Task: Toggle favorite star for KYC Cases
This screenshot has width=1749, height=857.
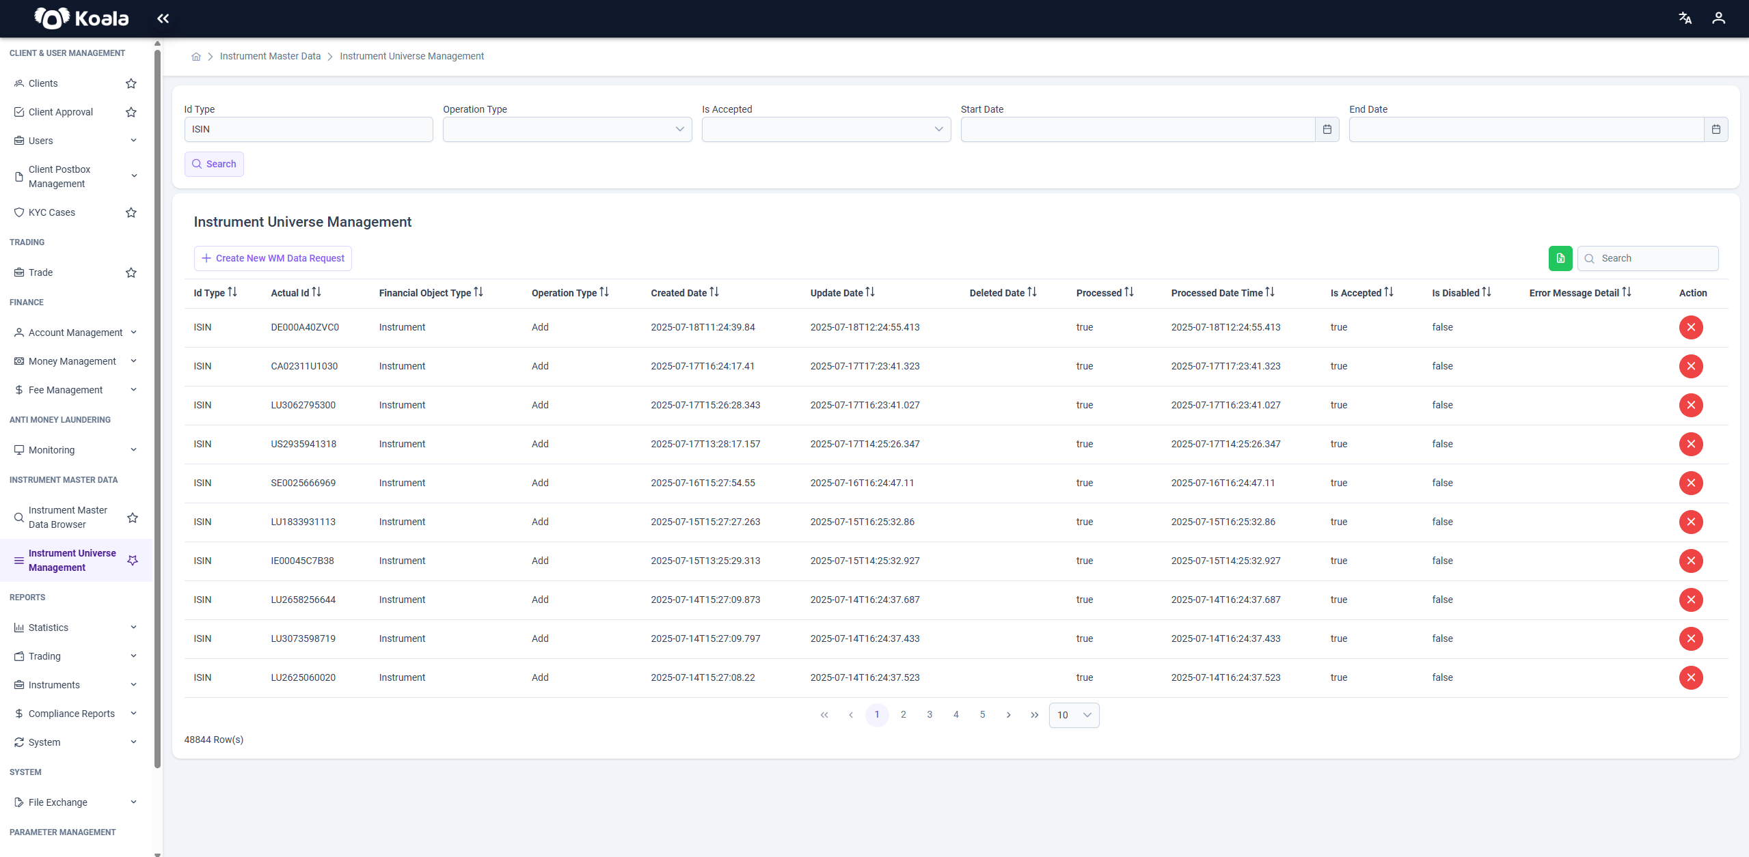Action: coord(131,212)
